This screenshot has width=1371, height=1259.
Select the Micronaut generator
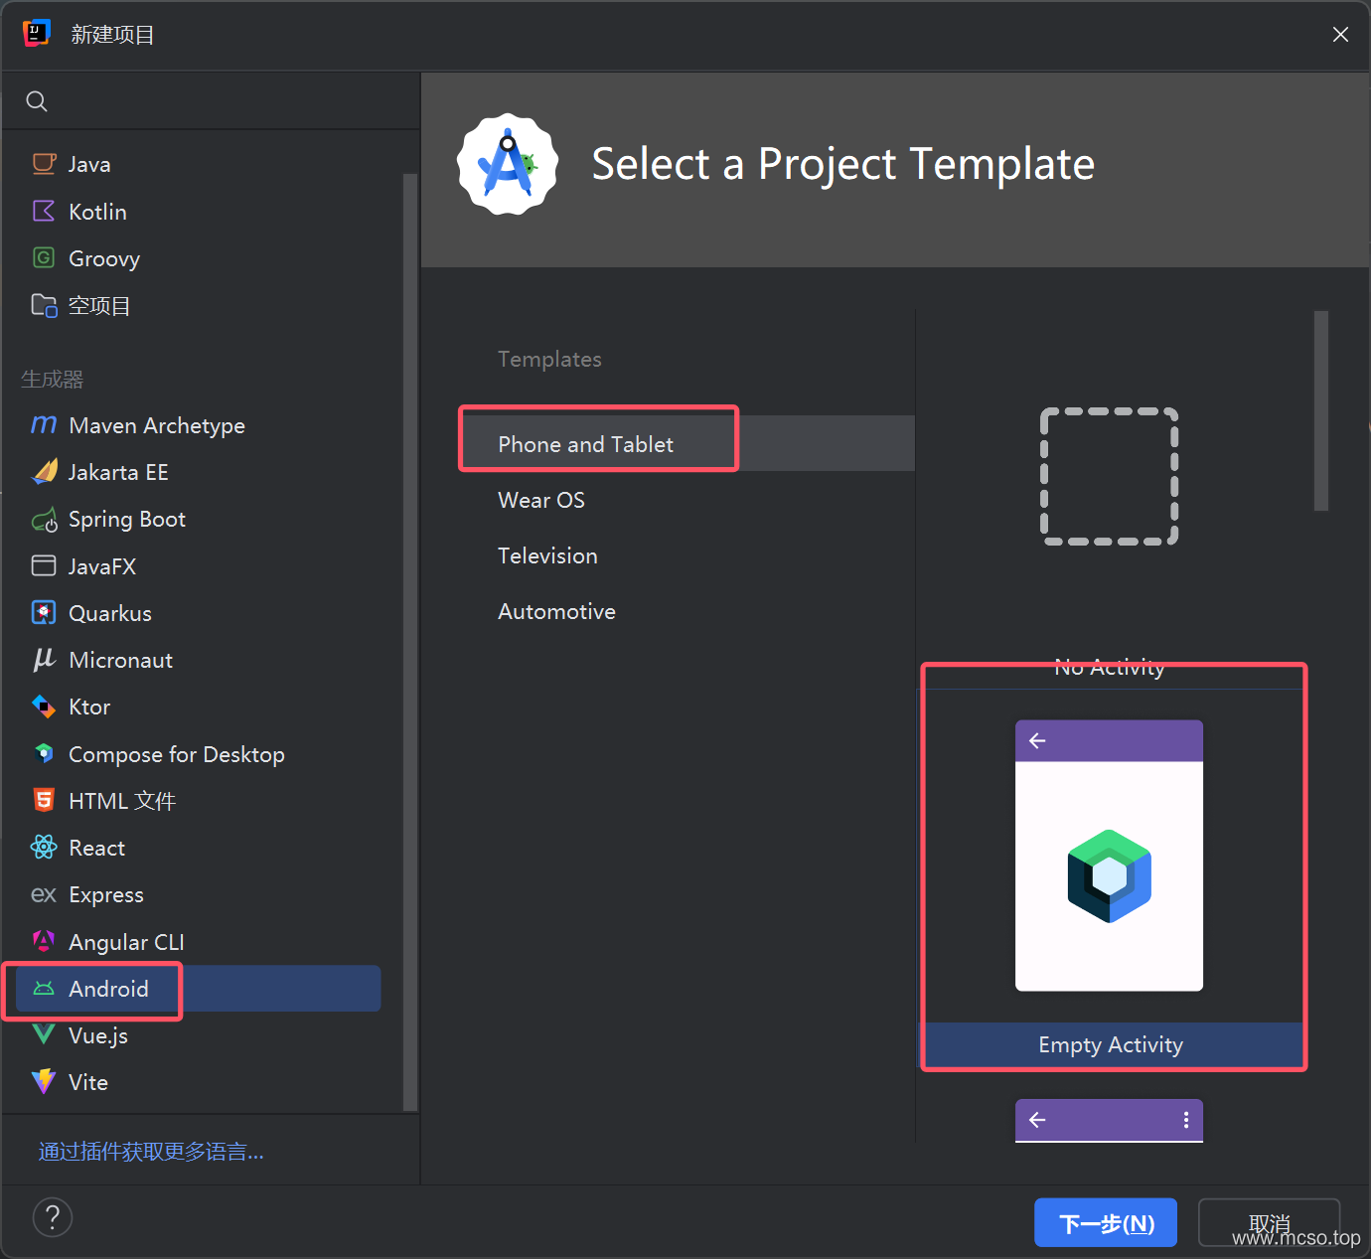(199, 660)
